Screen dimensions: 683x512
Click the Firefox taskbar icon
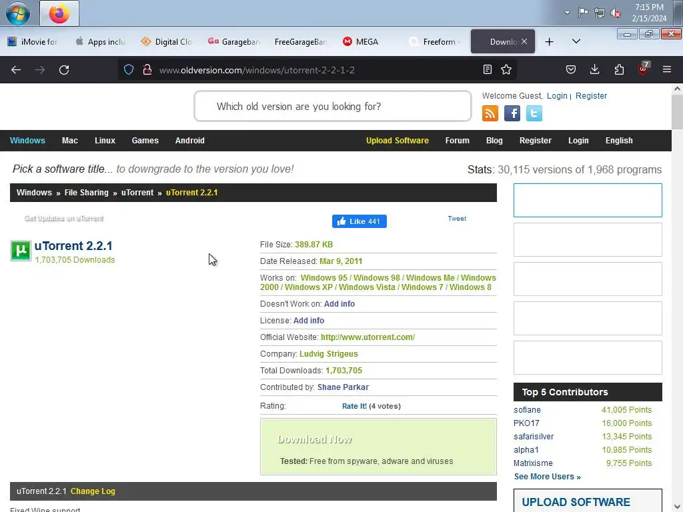[59, 13]
